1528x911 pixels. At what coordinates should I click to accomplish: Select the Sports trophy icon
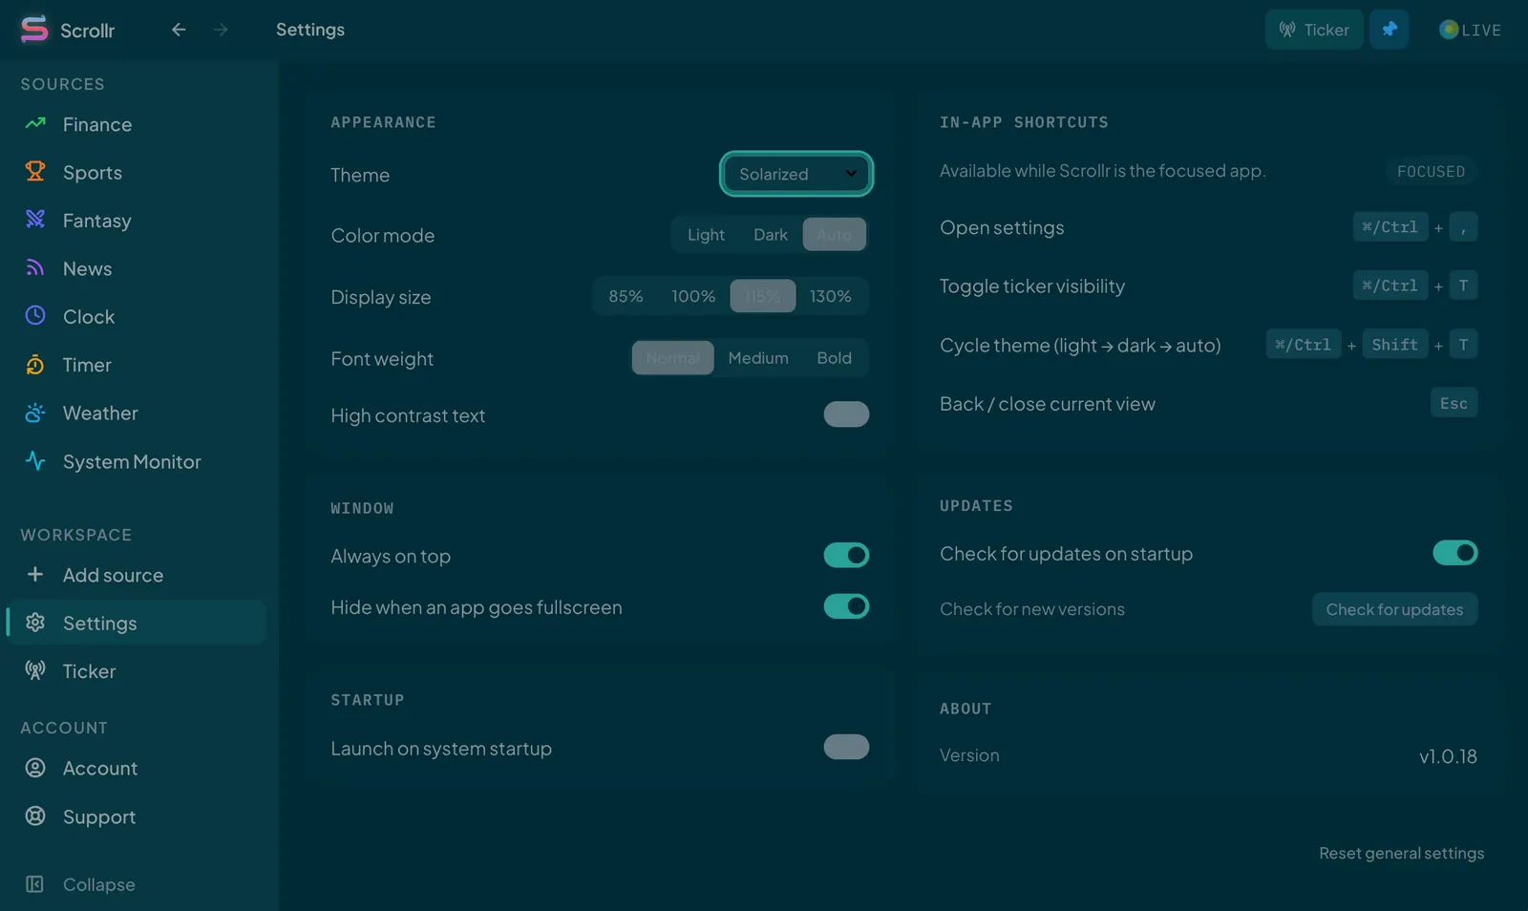tap(35, 172)
